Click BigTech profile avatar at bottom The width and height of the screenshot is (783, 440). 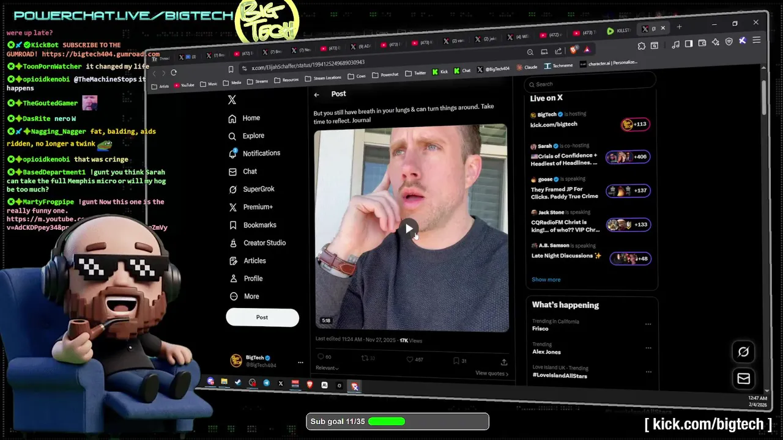(x=236, y=360)
